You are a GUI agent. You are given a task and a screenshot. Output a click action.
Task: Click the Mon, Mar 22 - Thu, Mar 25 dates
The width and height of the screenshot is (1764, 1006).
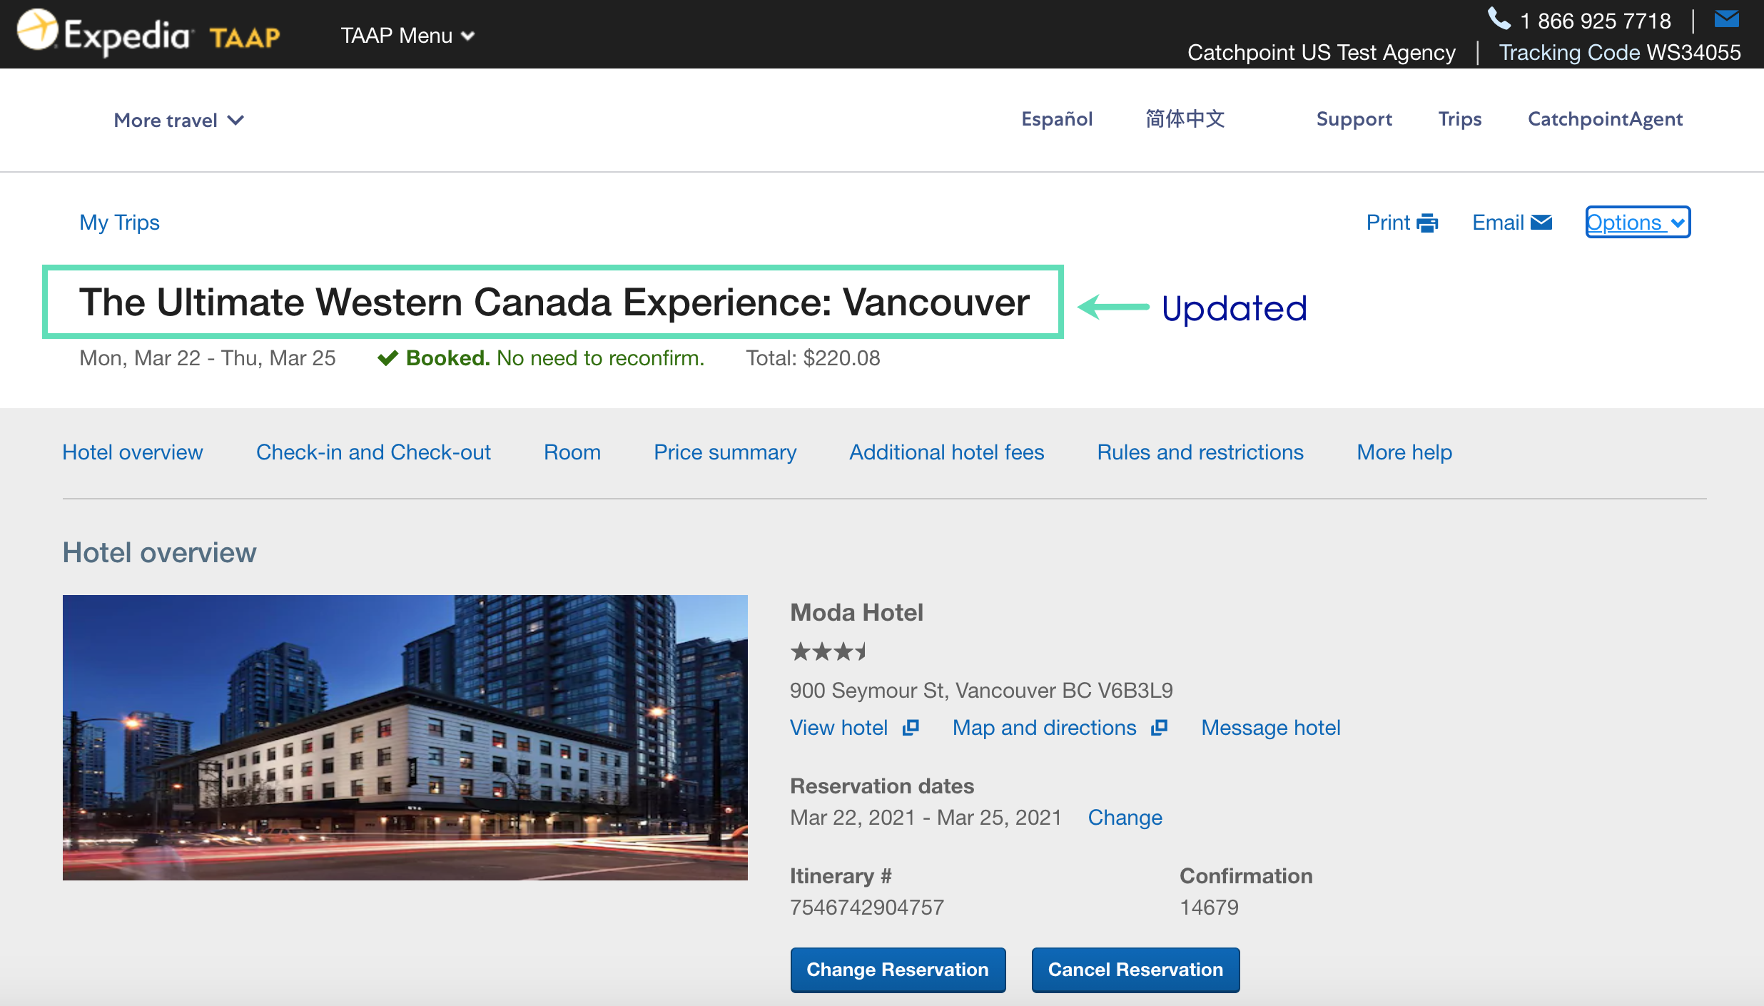pos(207,358)
